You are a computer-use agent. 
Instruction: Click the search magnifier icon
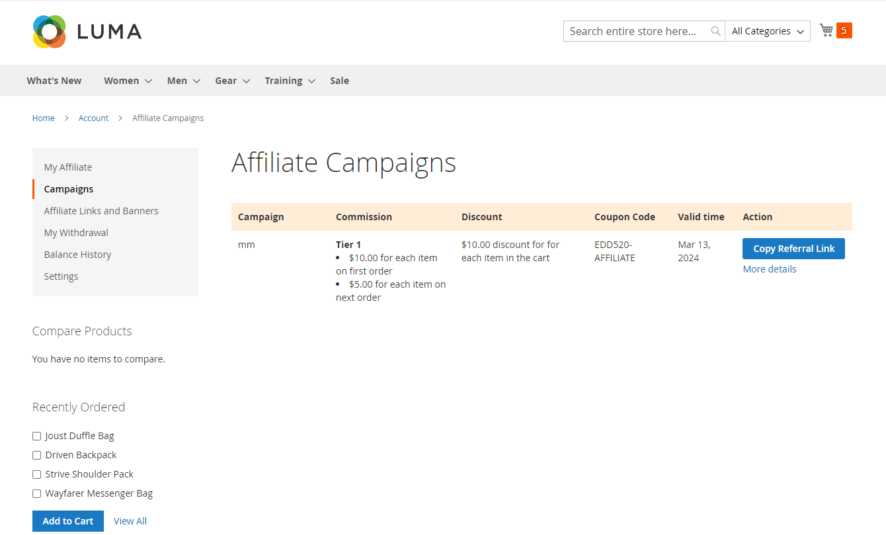click(715, 31)
